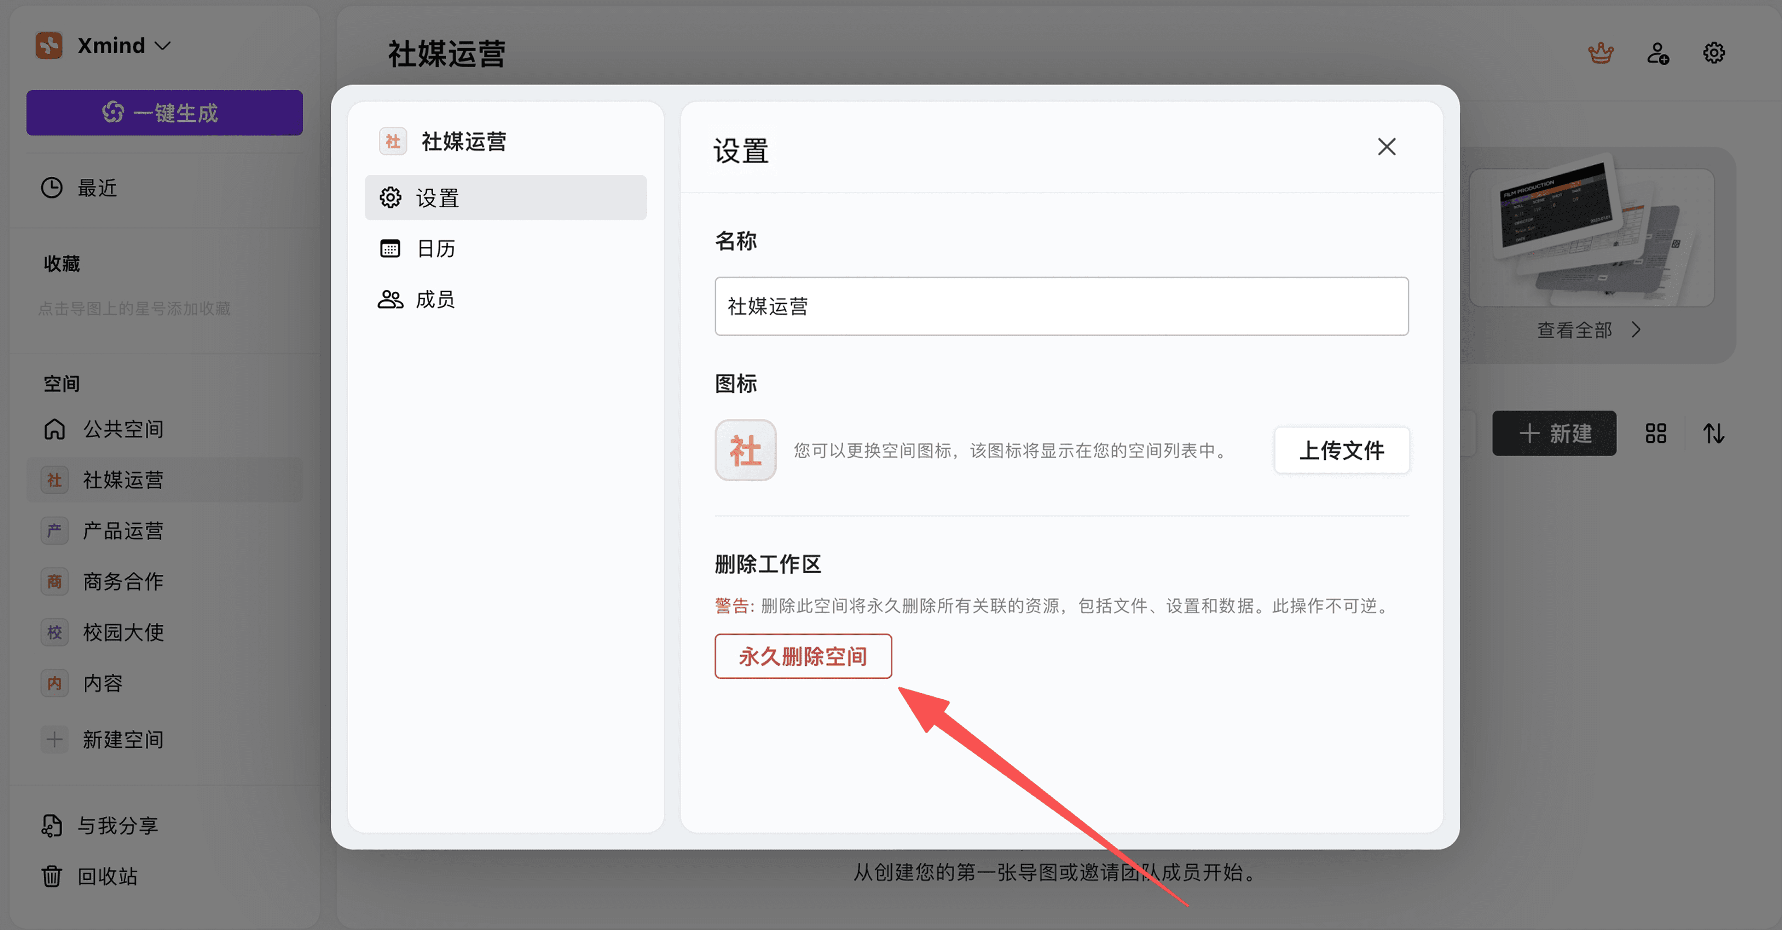Select 成员 tab in dialog
This screenshot has width=1782, height=930.
click(436, 300)
